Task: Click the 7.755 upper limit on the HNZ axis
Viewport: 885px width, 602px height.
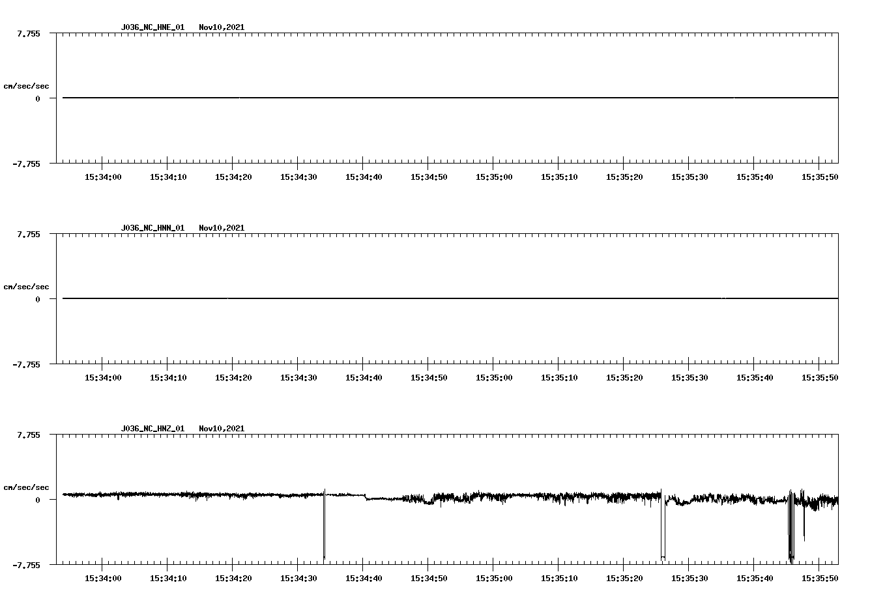Action: [29, 435]
